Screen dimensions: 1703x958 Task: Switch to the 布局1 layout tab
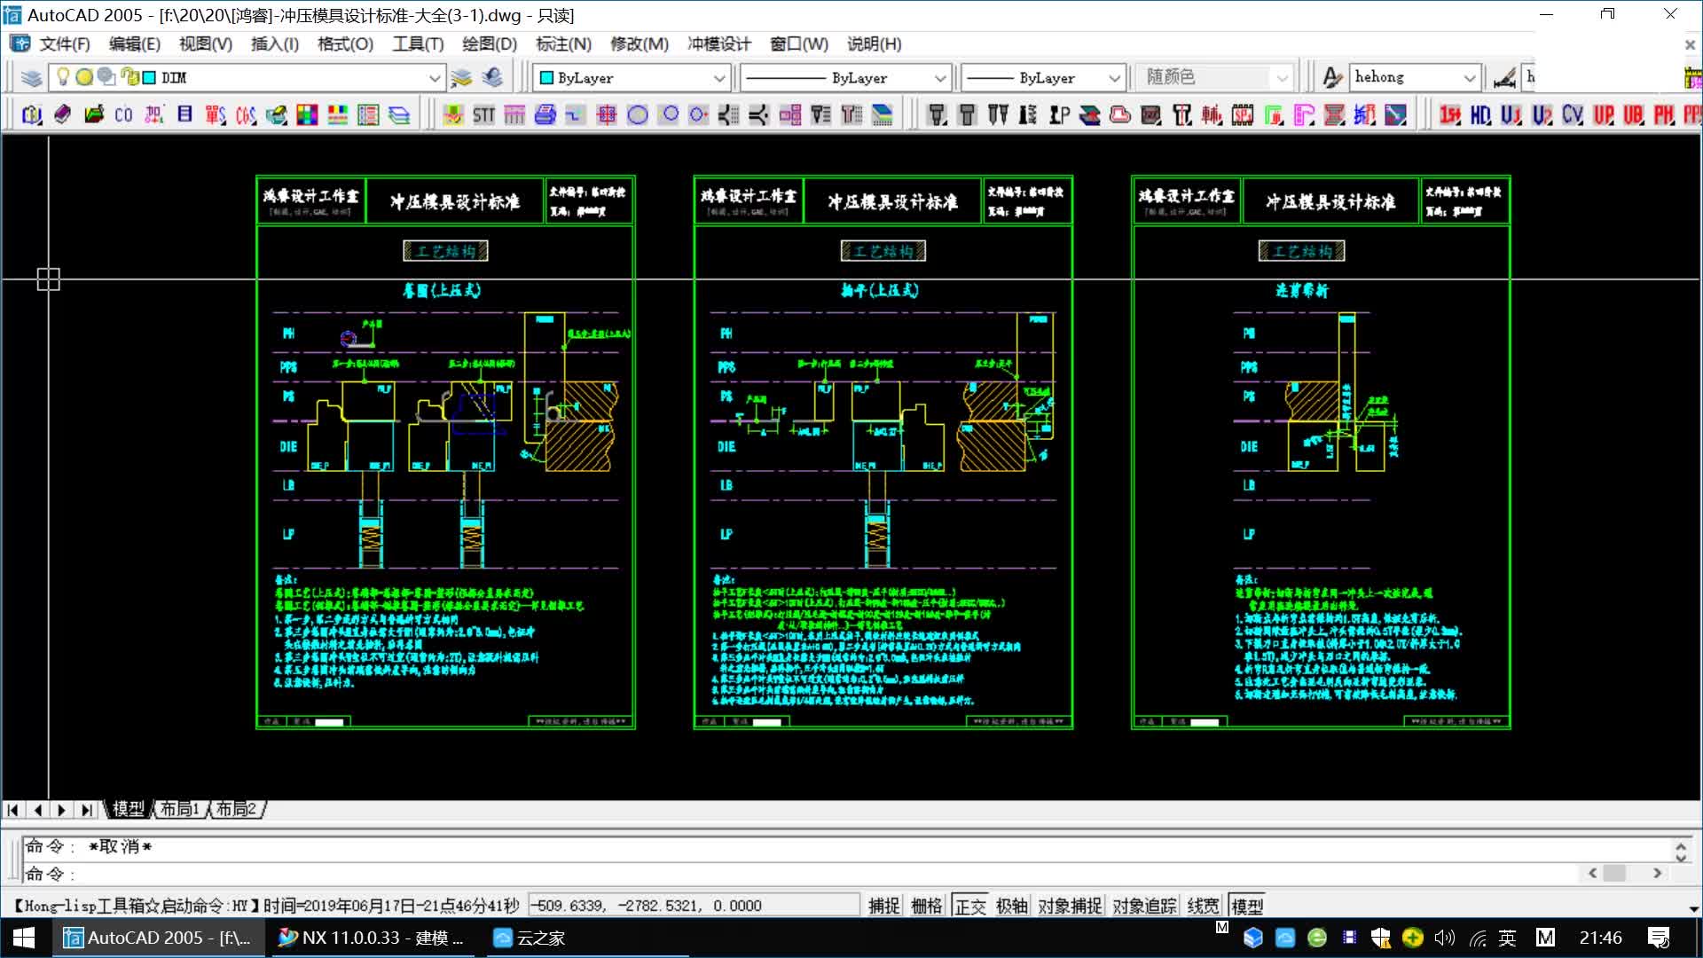[x=179, y=809]
